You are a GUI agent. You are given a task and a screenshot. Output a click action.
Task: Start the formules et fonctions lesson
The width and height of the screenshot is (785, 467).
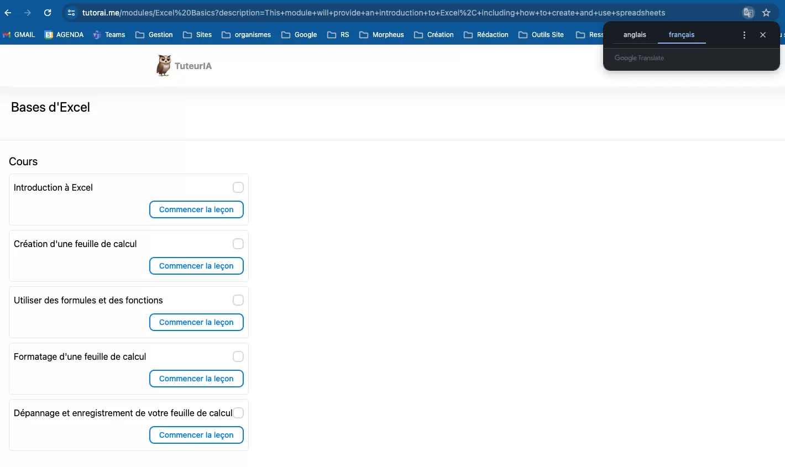(x=196, y=322)
